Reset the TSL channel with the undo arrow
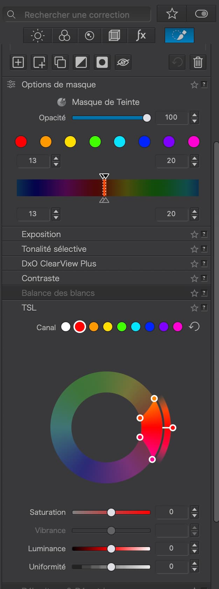Viewport: 219px width, 589px height. (194, 327)
